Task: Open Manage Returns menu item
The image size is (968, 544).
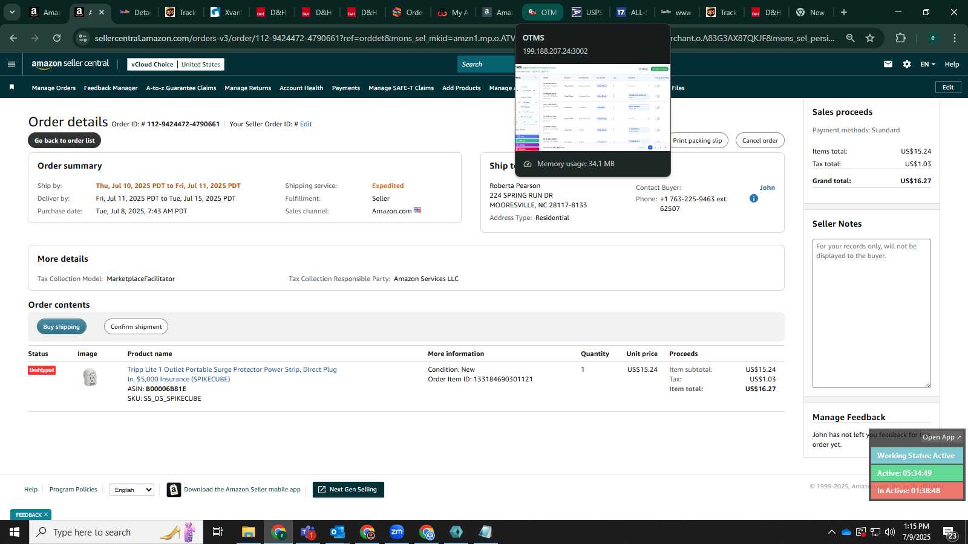Action: click(x=248, y=88)
